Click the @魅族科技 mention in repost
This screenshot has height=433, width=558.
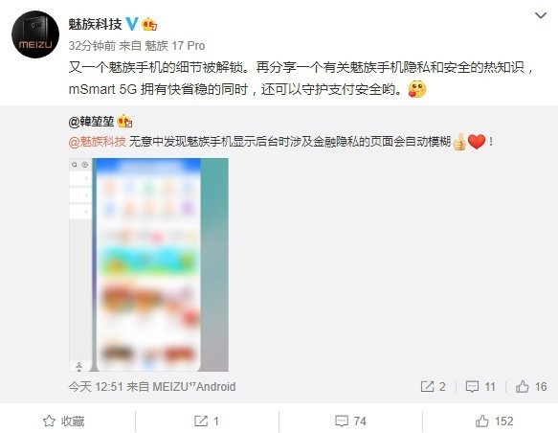pyautogui.click(x=98, y=142)
